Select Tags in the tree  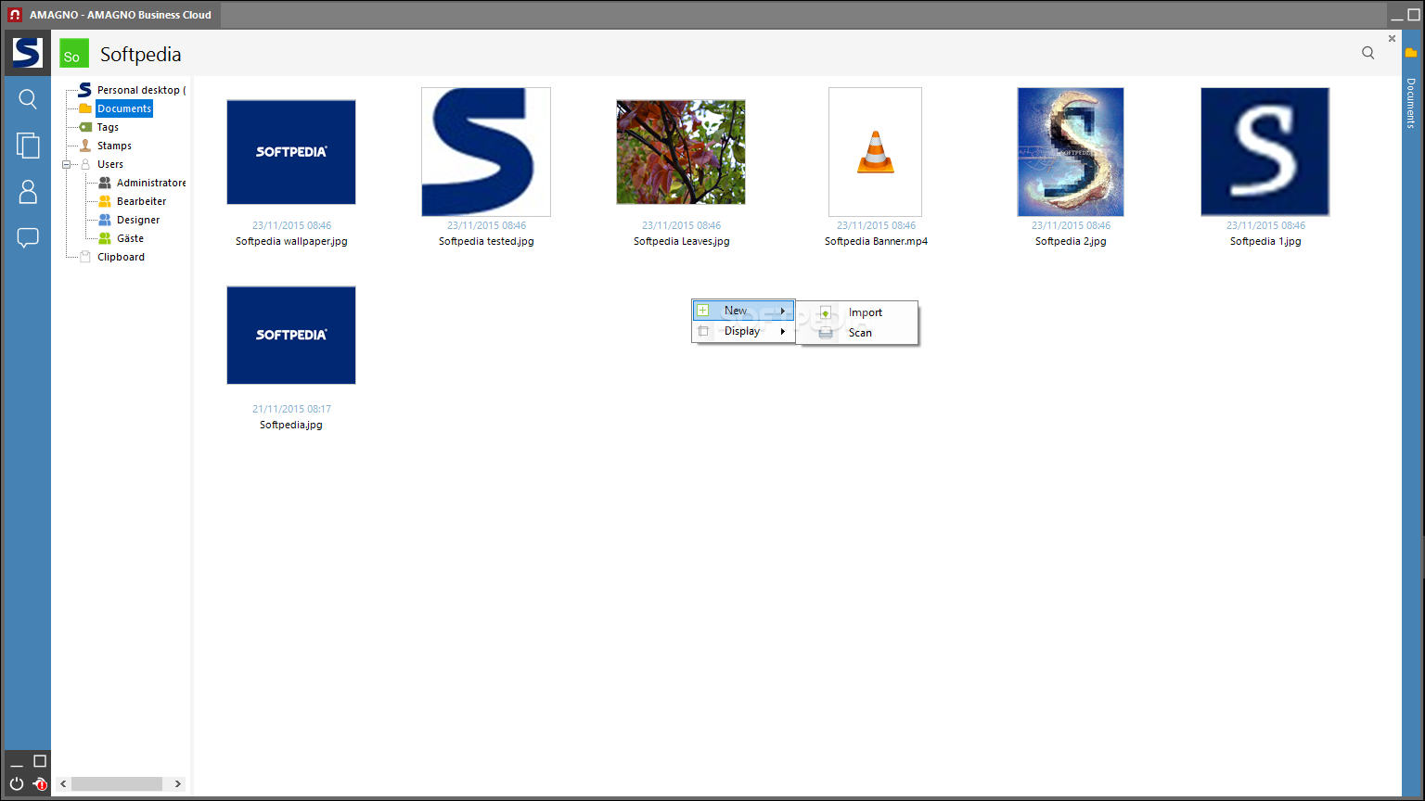tap(108, 127)
